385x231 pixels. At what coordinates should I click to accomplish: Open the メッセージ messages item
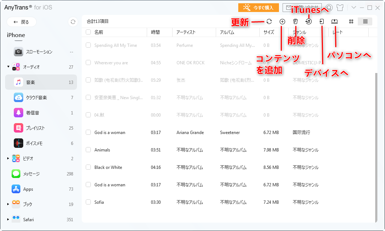(41, 174)
